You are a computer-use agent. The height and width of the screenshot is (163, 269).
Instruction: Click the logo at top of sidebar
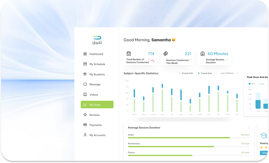click(x=97, y=40)
